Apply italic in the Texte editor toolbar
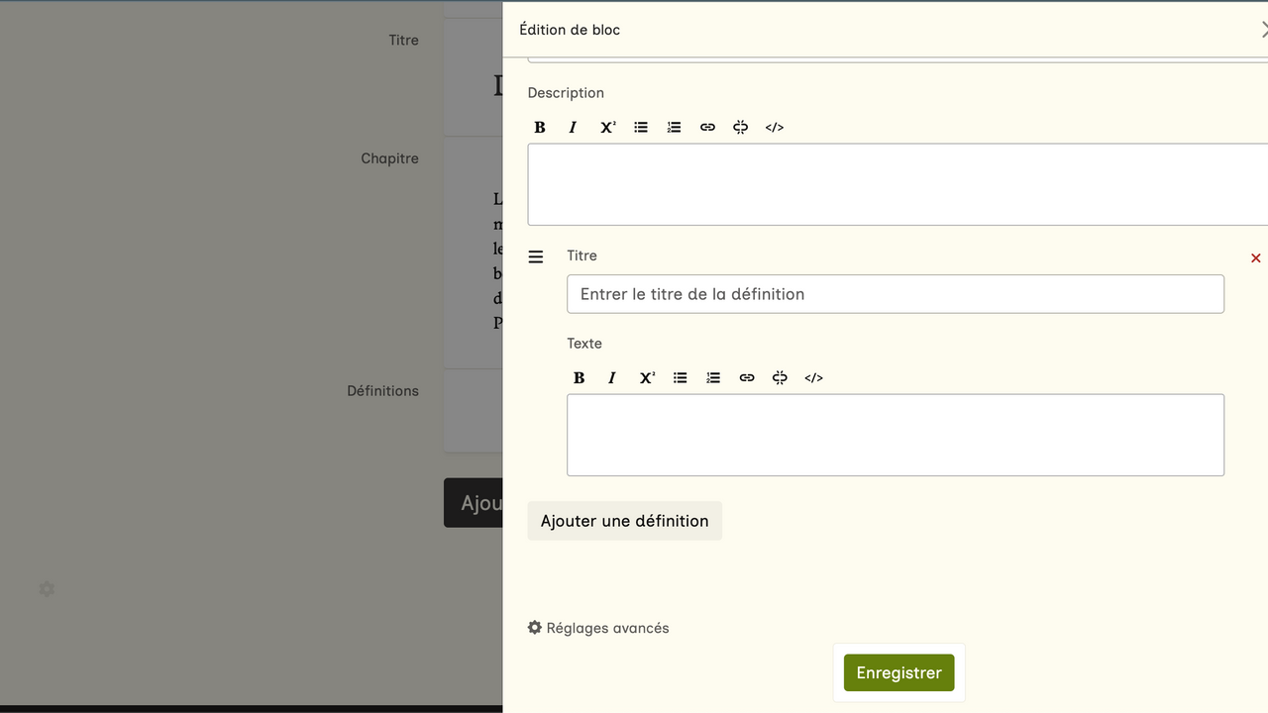 pos(612,378)
